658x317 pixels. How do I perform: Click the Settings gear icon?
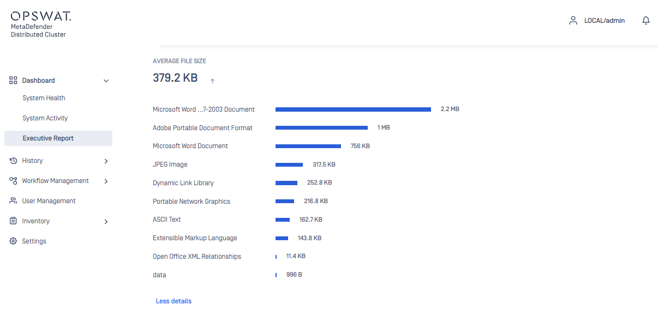tap(14, 241)
